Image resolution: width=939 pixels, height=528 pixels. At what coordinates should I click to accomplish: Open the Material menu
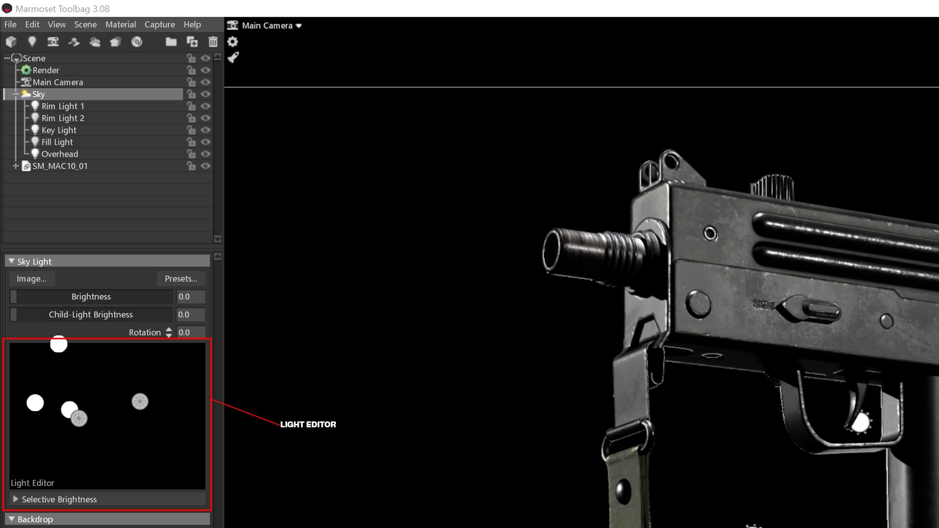pos(120,24)
